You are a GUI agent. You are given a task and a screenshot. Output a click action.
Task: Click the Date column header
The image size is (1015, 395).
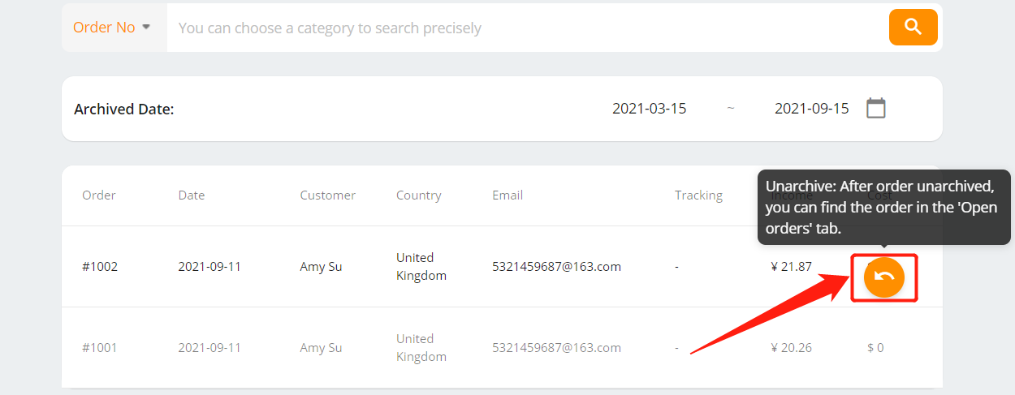pos(192,195)
